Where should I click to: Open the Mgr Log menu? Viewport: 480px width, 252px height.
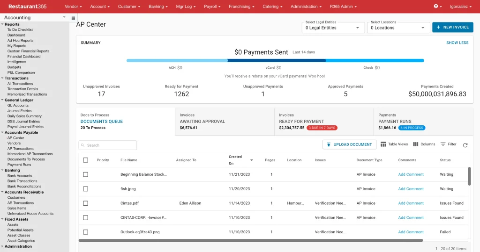pos(186,7)
